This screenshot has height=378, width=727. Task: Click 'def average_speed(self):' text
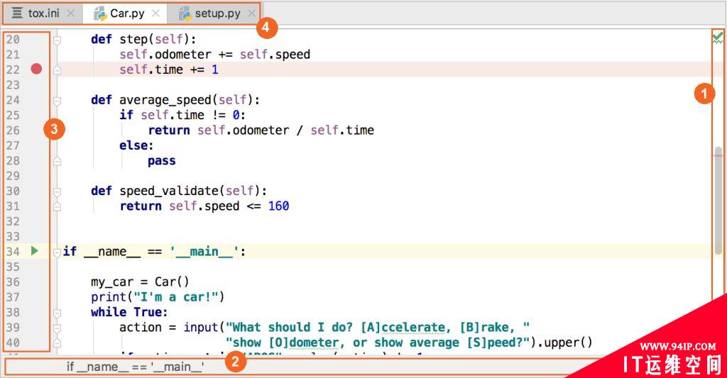click(x=175, y=100)
